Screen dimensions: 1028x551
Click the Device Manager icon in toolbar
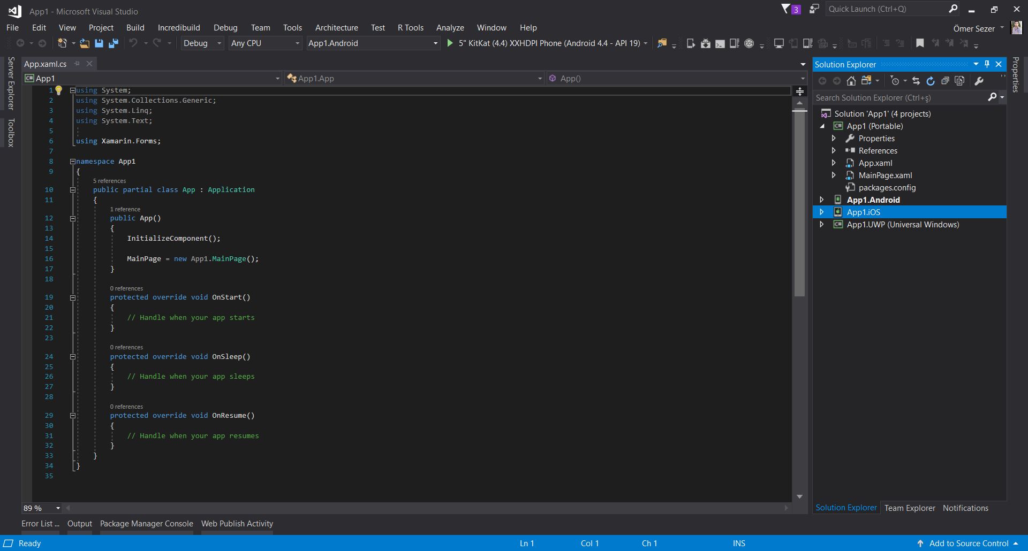coord(691,43)
